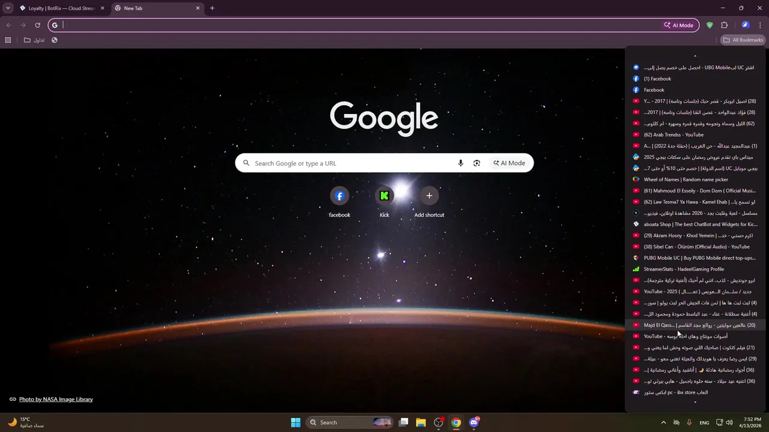
Task: Click the Windows taskbar Search box
Action: click(x=350, y=422)
